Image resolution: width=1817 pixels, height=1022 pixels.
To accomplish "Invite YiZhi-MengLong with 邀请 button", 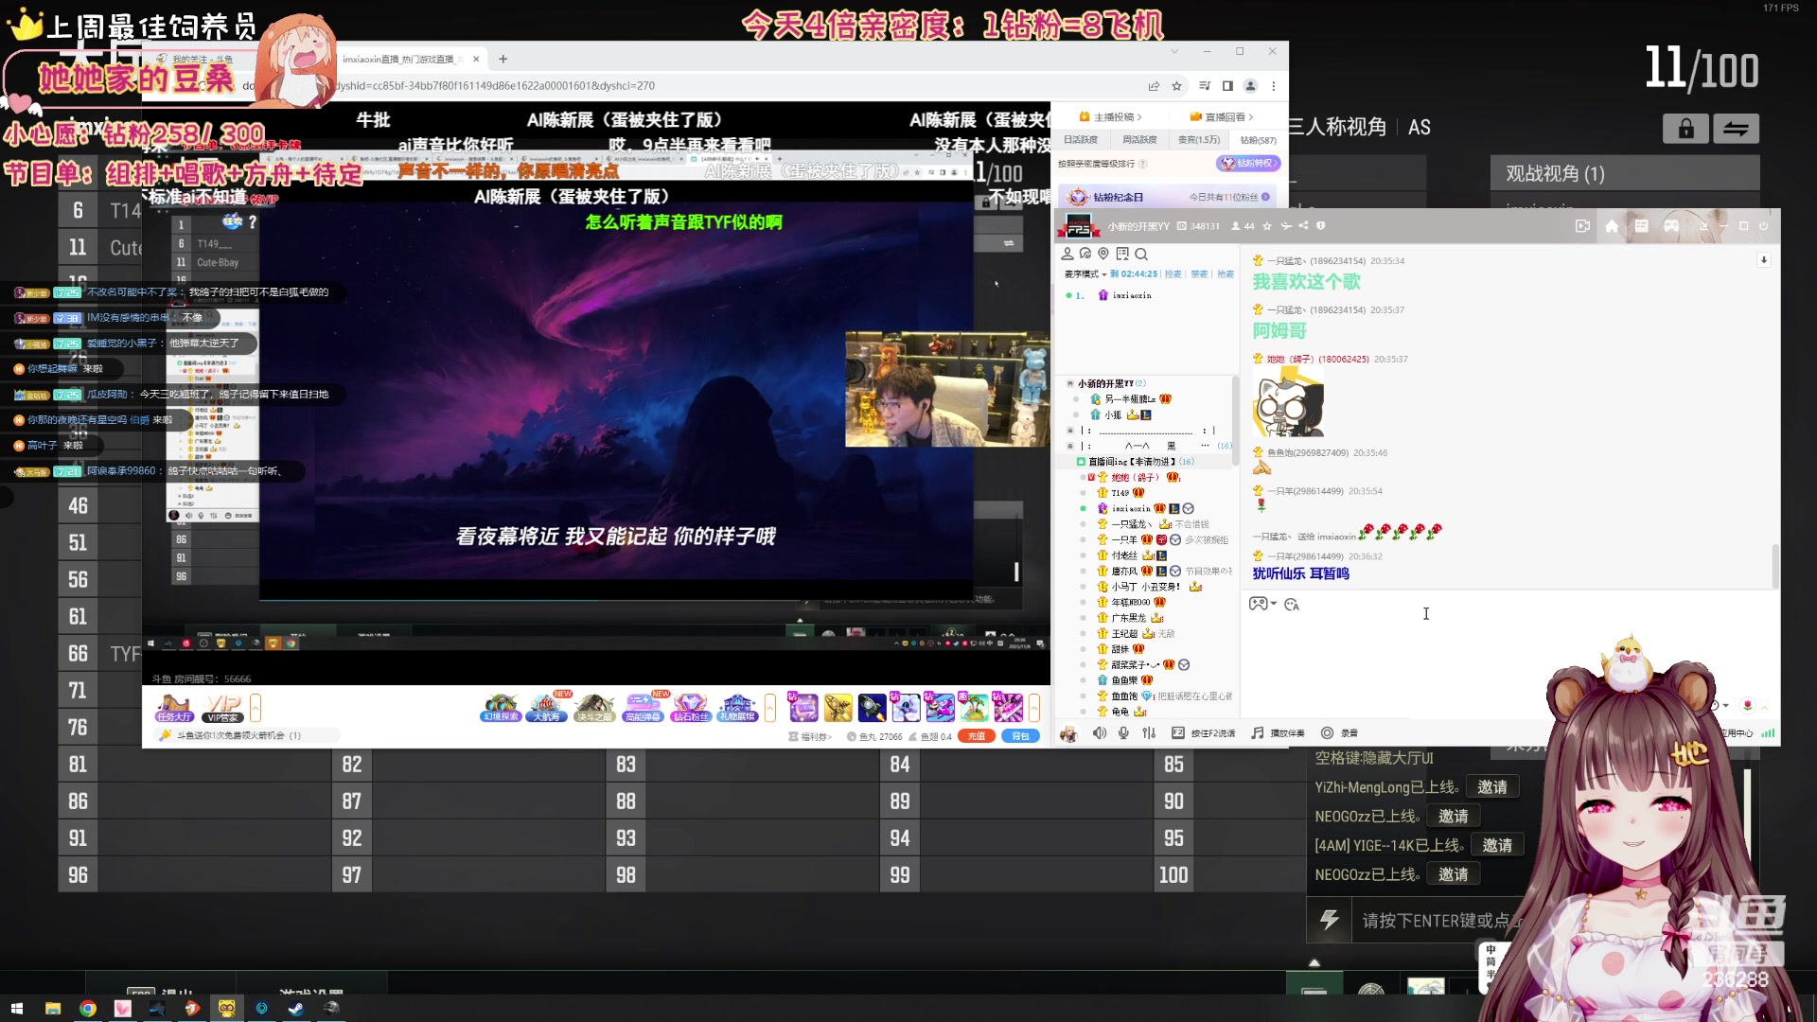I will pos(1492,787).
